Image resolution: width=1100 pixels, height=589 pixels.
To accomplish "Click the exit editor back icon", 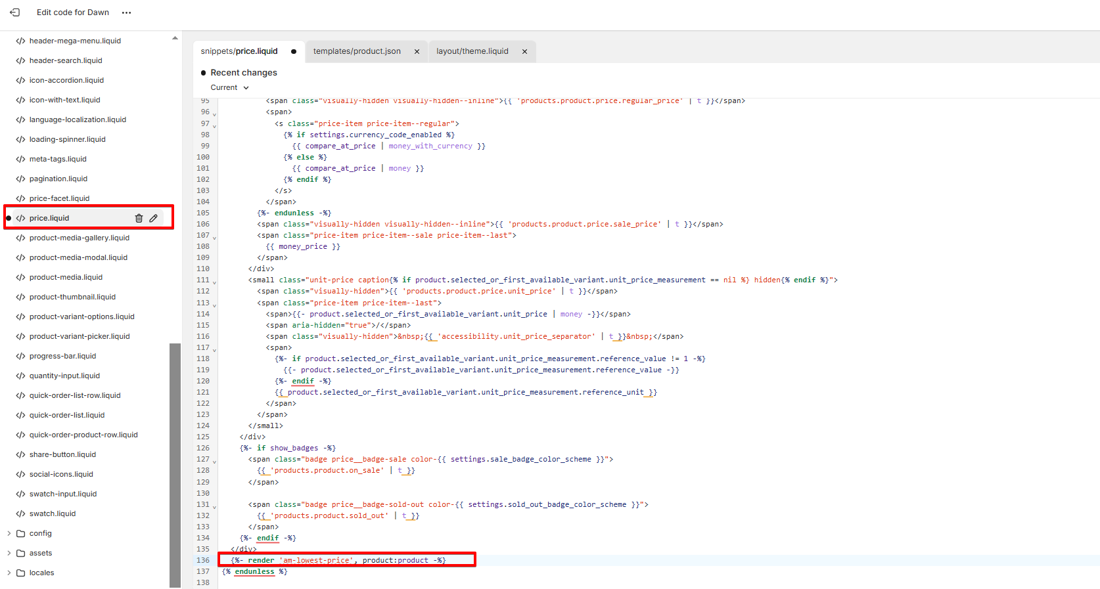I will (x=14, y=12).
